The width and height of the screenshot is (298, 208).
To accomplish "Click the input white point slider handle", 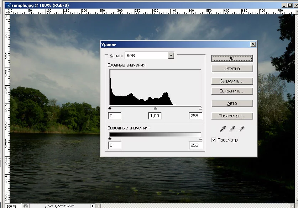I will 200,108.
